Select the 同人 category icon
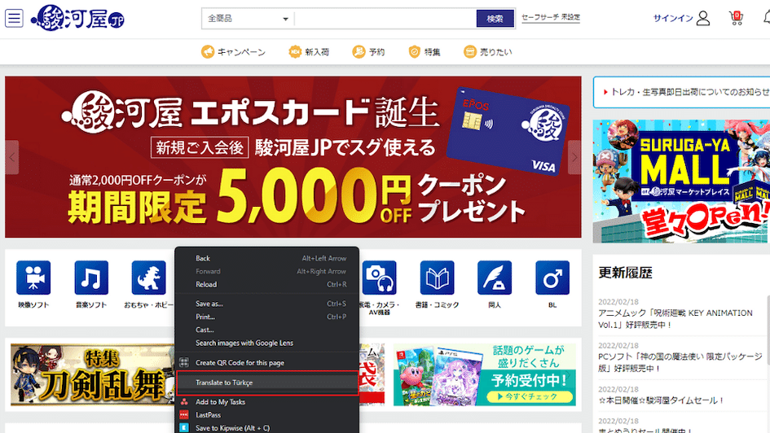770x433 pixels. click(x=495, y=278)
